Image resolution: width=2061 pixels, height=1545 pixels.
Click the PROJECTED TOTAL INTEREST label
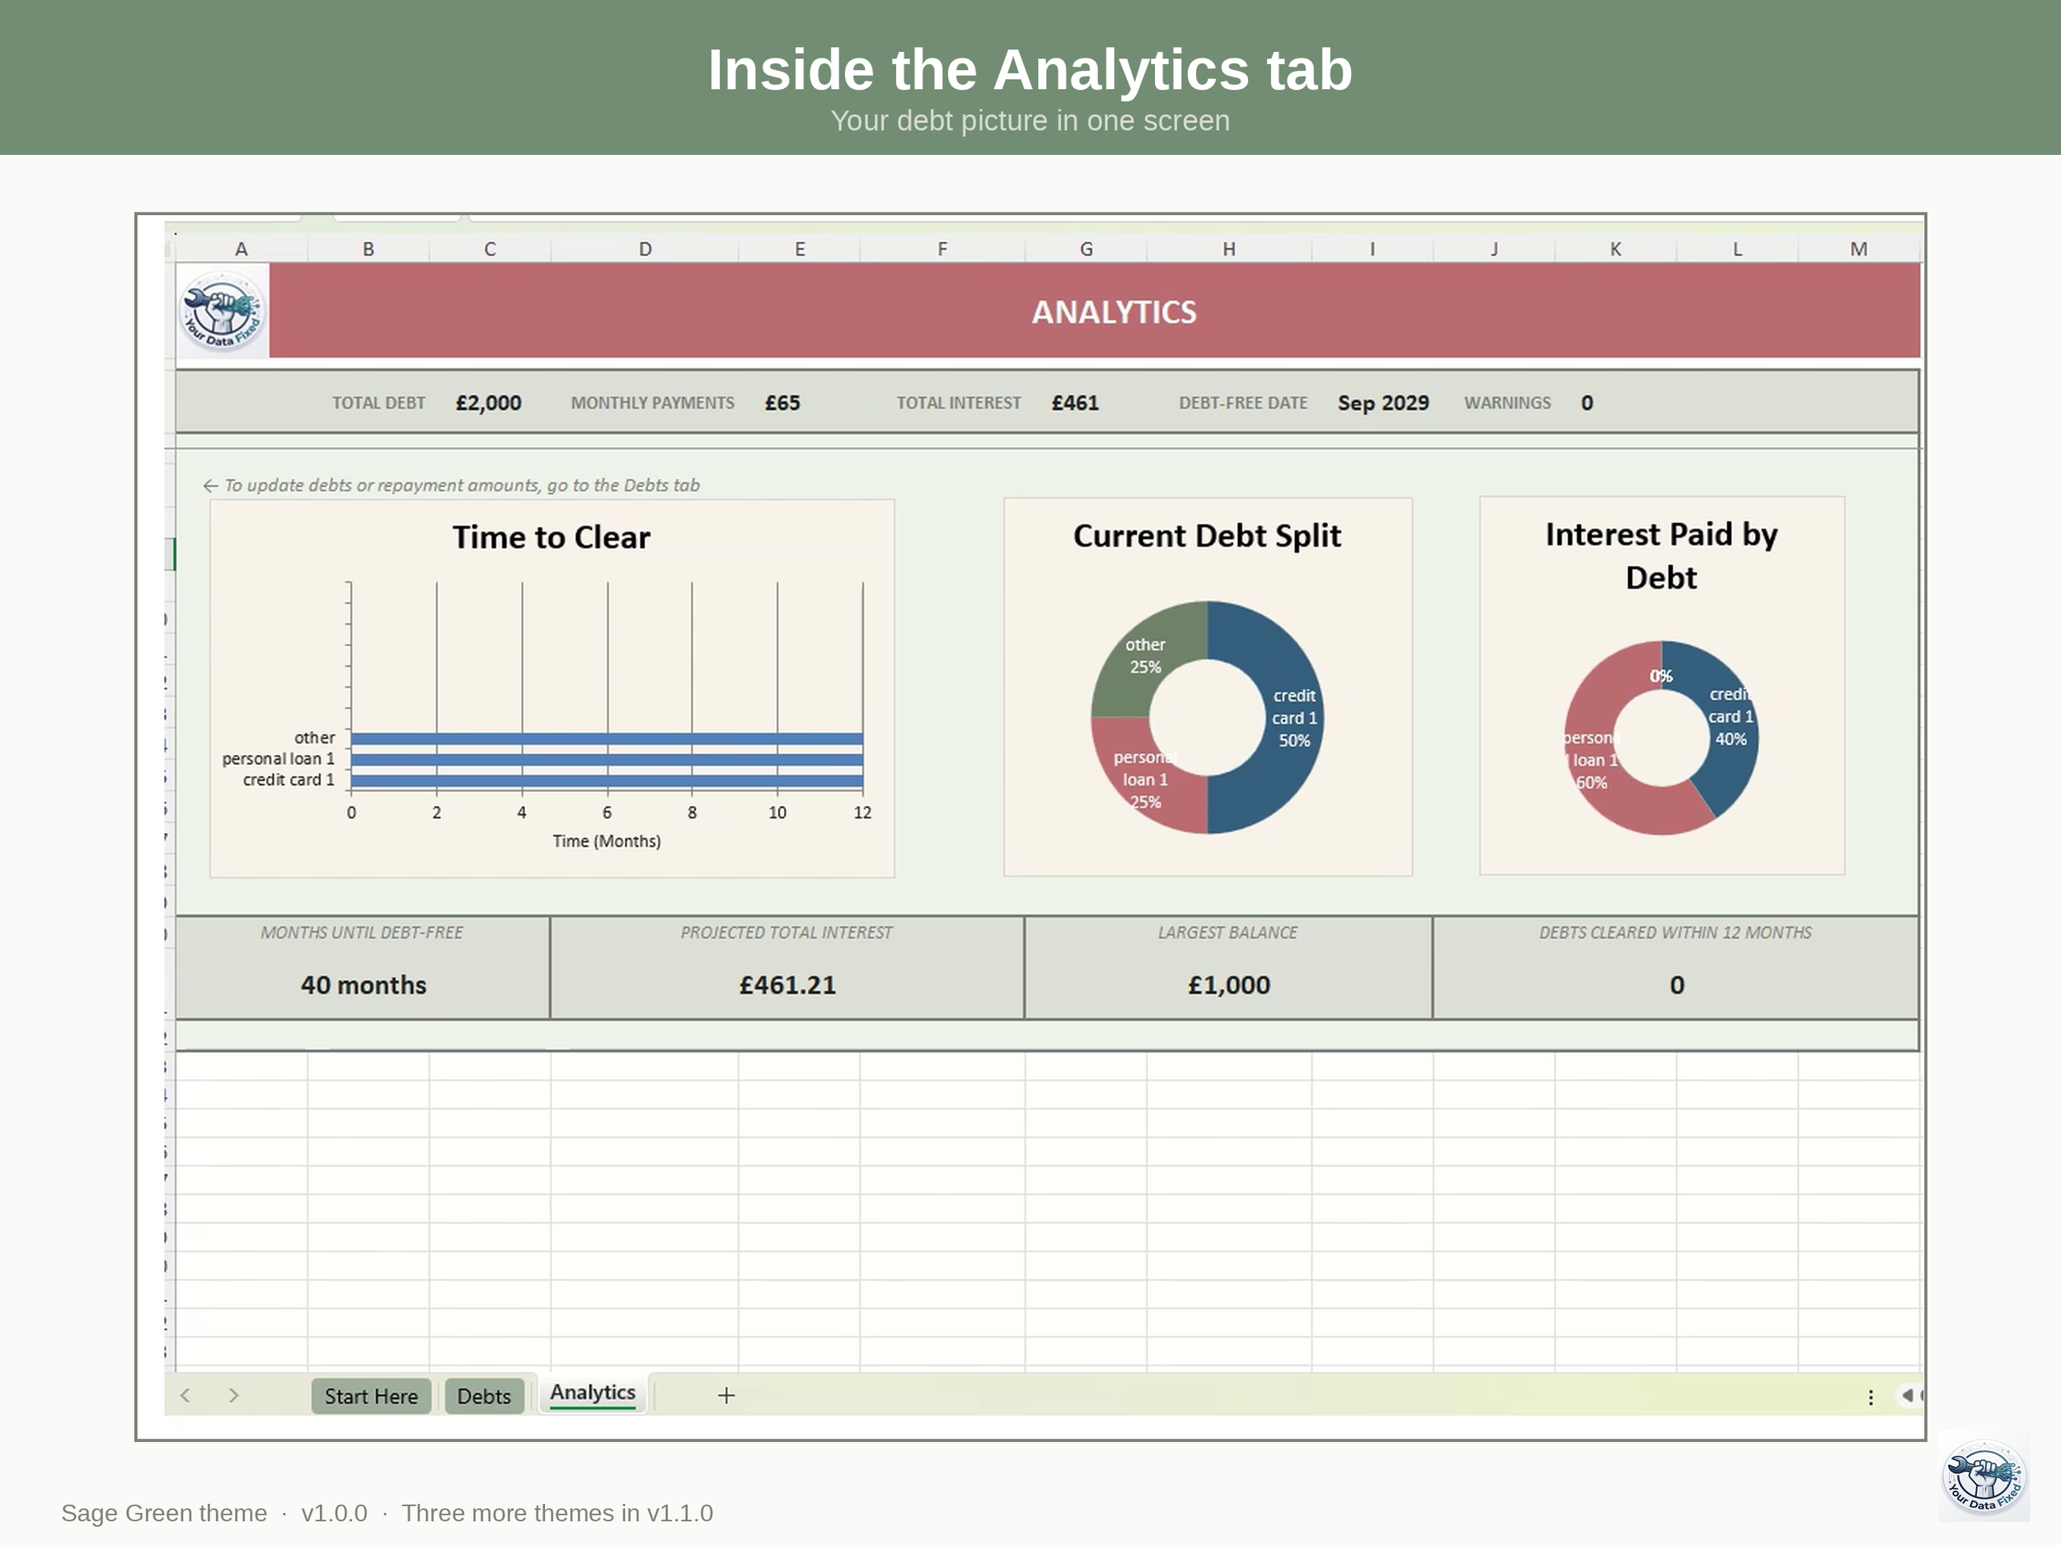(x=786, y=932)
